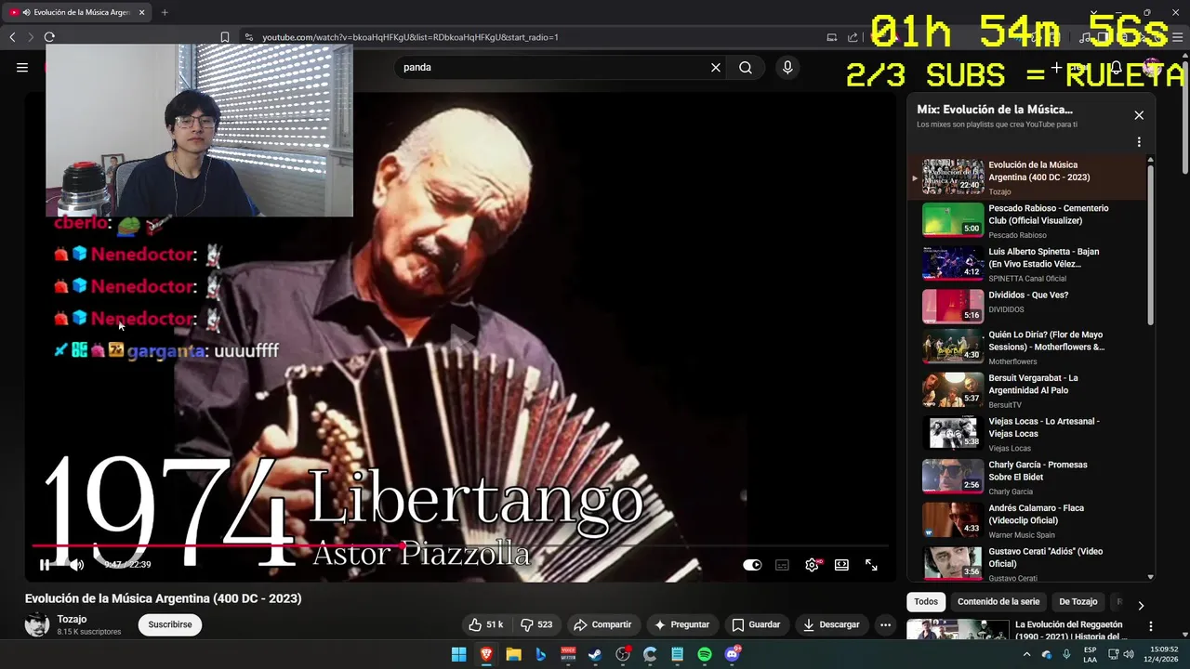Open options for 'La Evolución del Reggaetón' suggestion
Image resolution: width=1190 pixels, height=669 pixels.
[x=1151, y=627]
